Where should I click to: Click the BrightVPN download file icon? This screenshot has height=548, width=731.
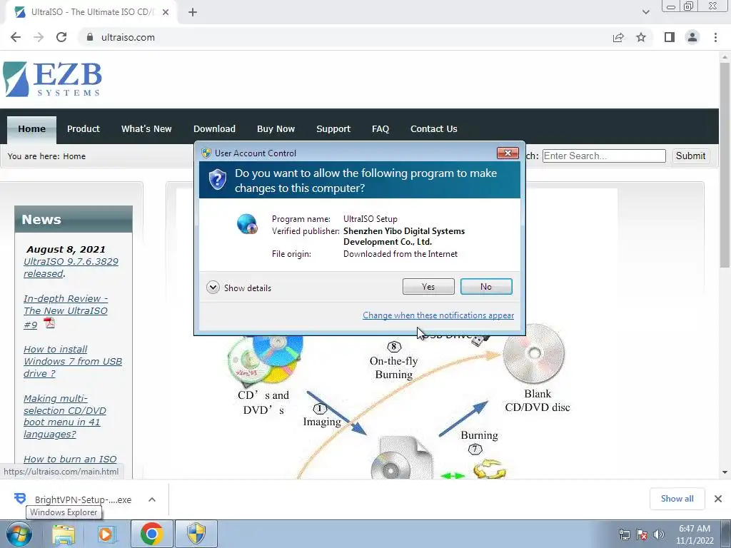20,499
